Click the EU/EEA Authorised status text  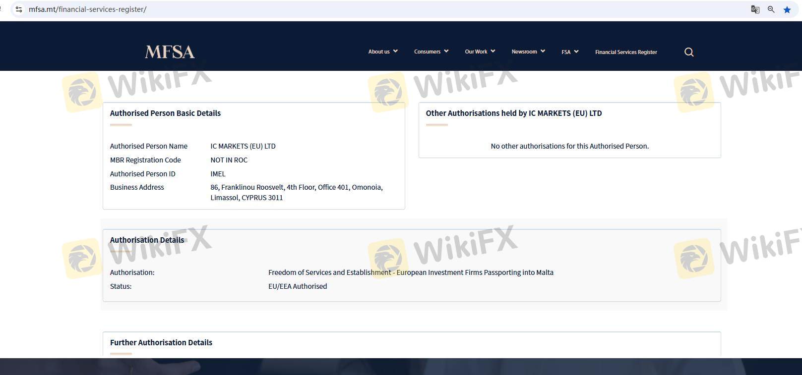298,286
